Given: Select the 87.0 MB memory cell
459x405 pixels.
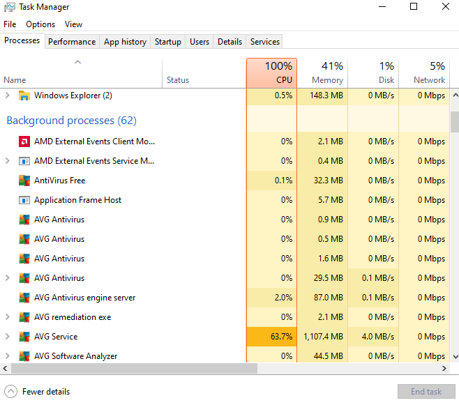Looking at the screenshot, I should [x=322, y=298].
